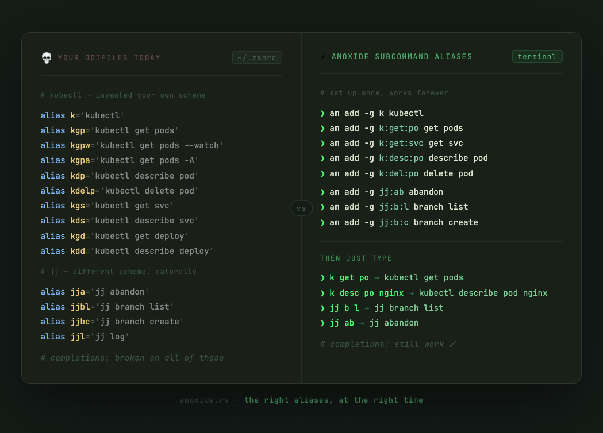Click the comment '# completions: broken on all of these'
Screen dimensions: 603x433
(132, 358)
